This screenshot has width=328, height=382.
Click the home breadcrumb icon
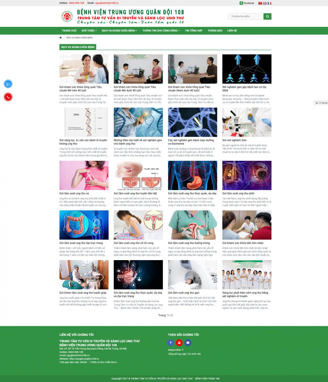coord(60,37)
